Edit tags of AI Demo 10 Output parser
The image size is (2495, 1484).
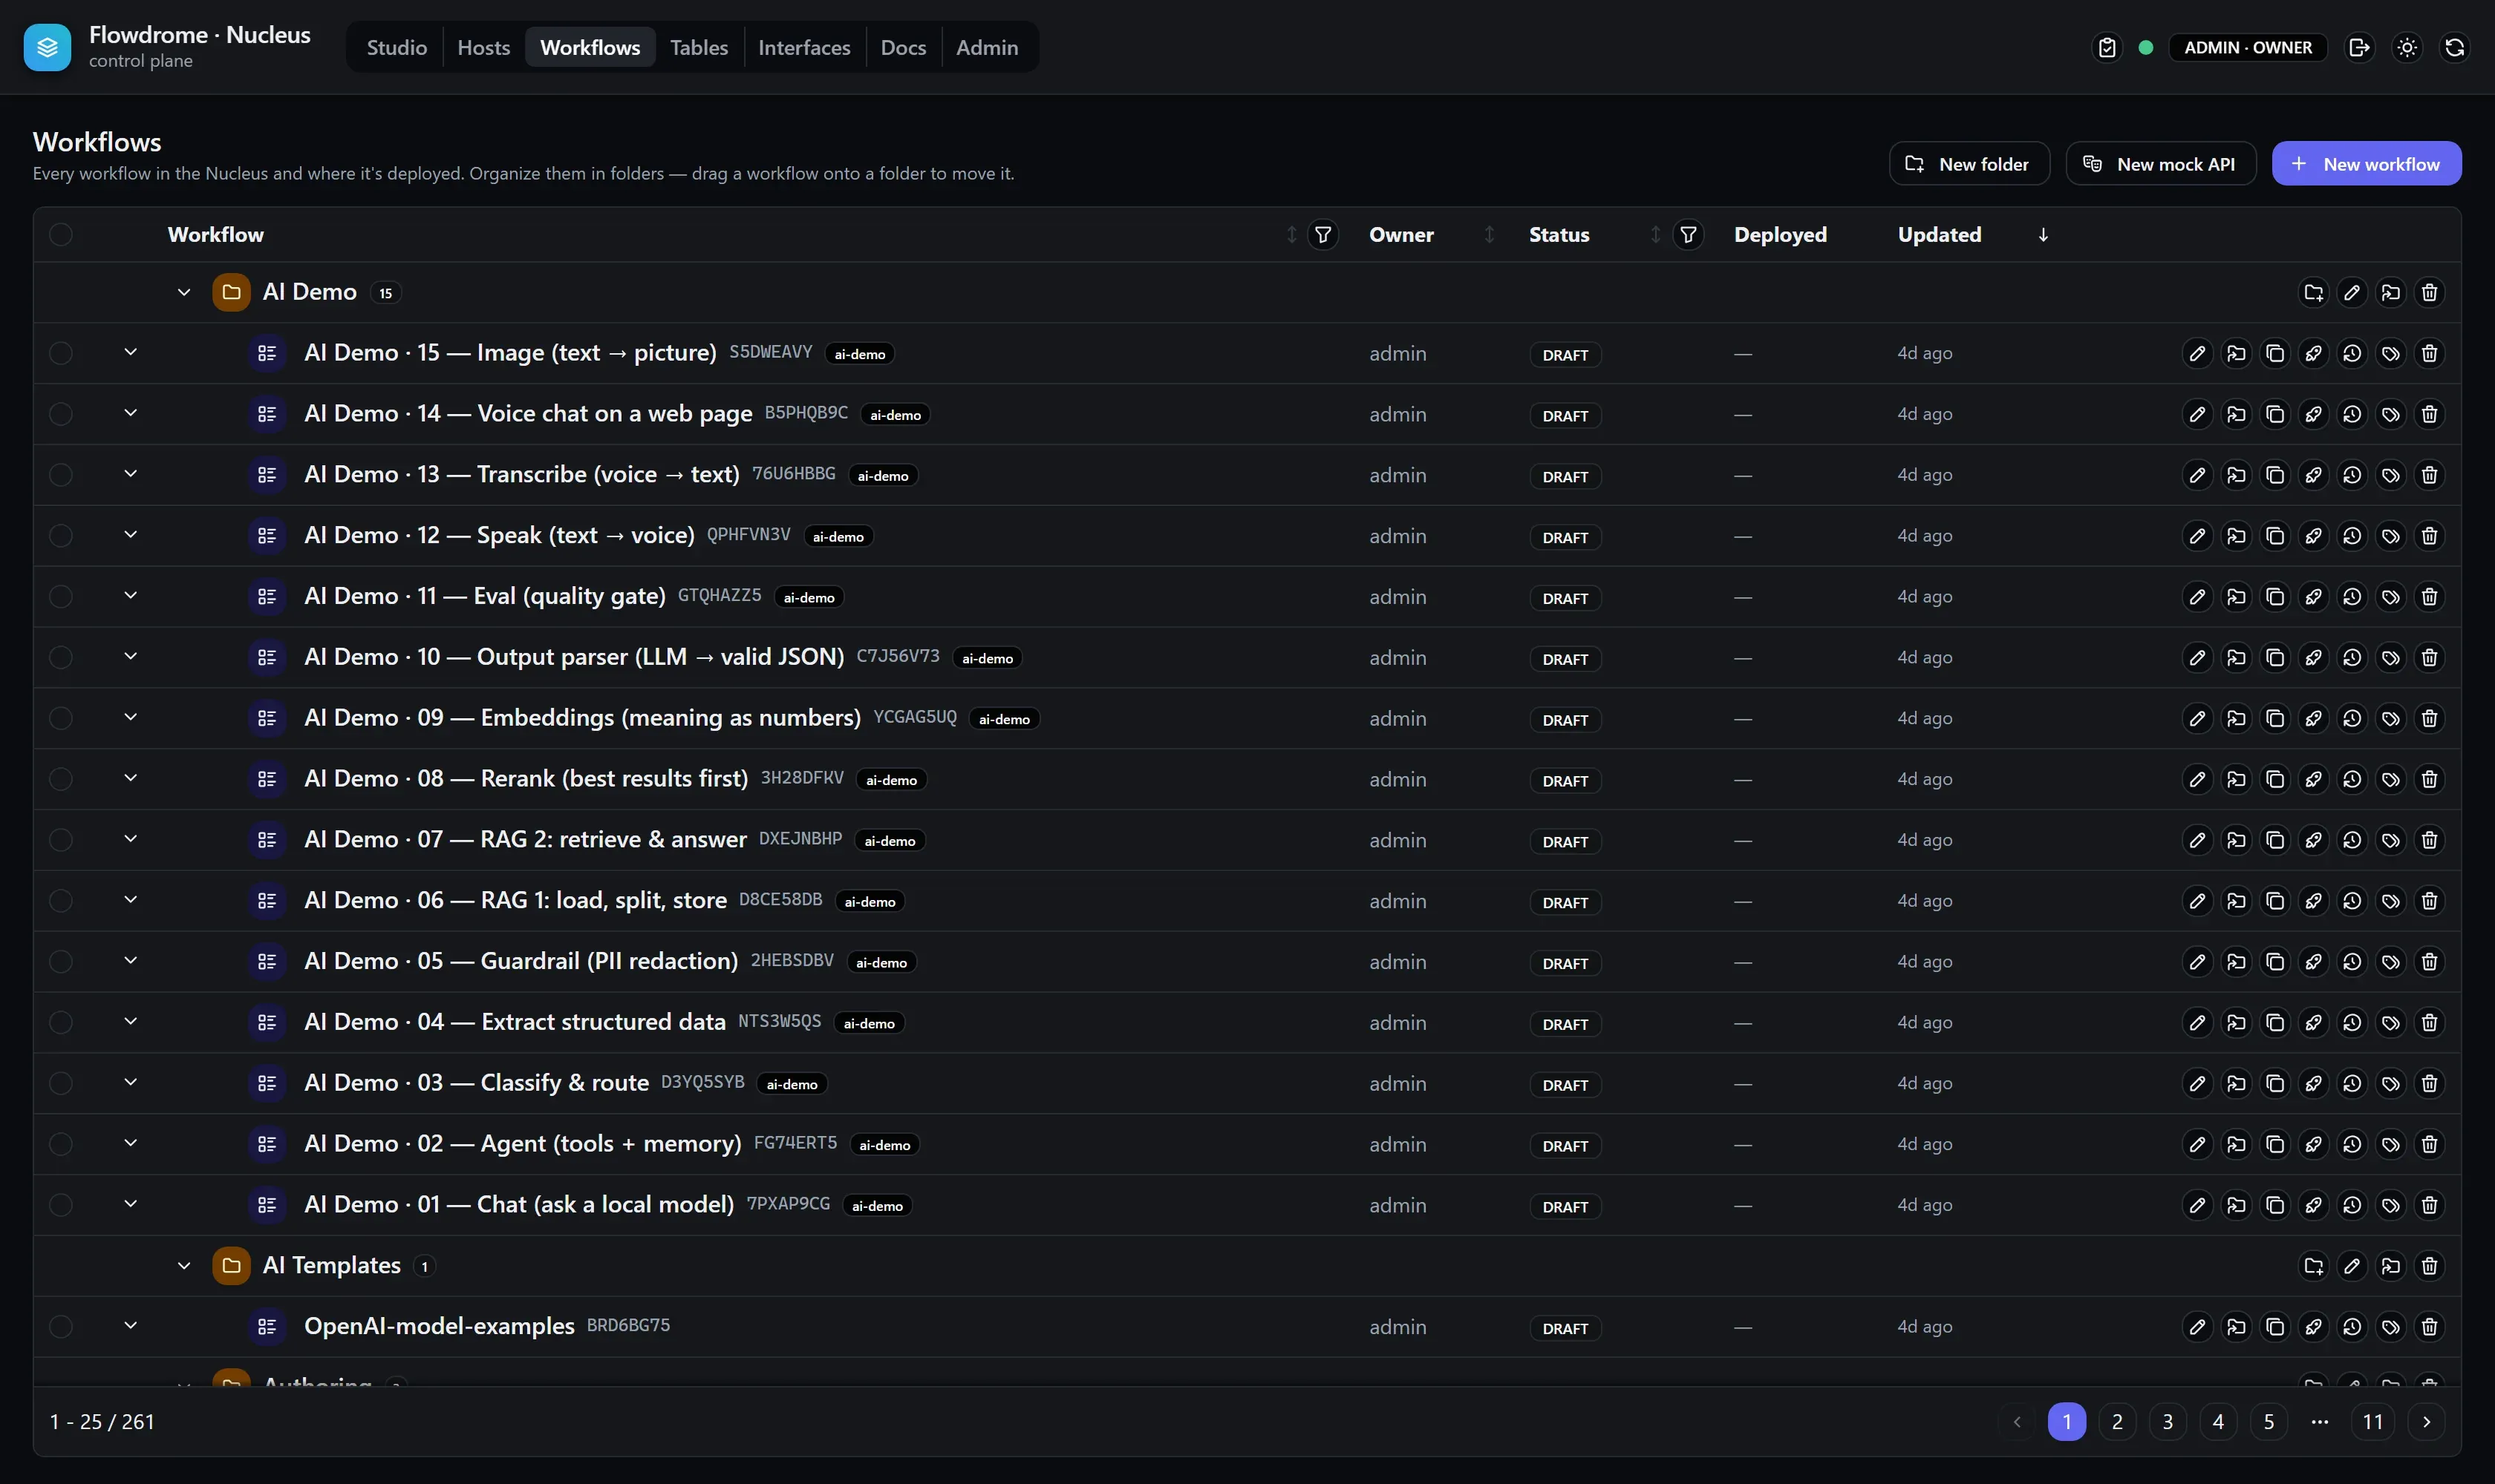[x=2391, y=657]
